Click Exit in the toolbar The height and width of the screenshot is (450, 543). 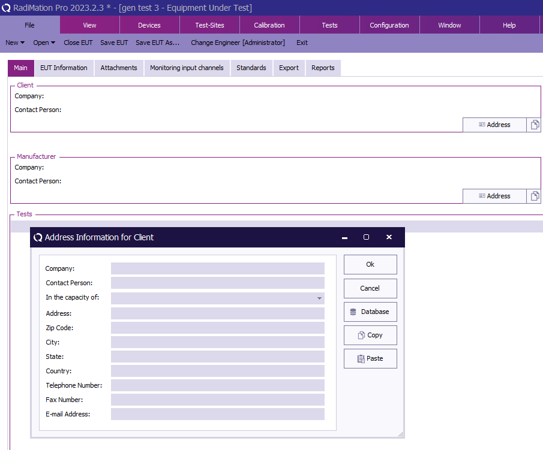302,43
